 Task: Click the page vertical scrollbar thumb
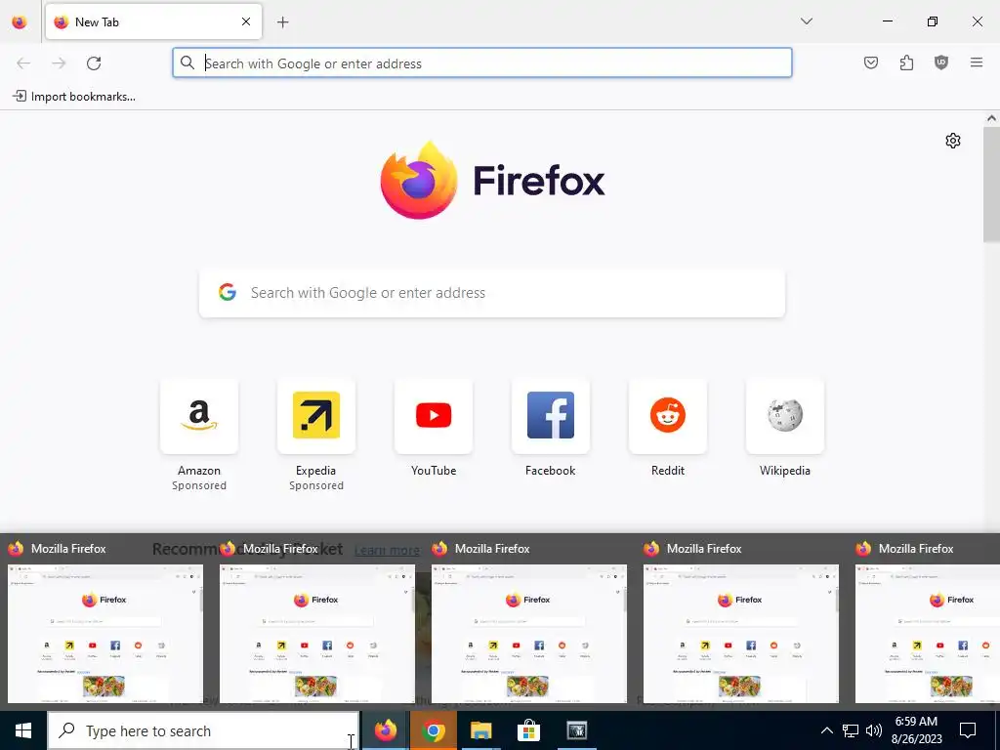point(991,185)
